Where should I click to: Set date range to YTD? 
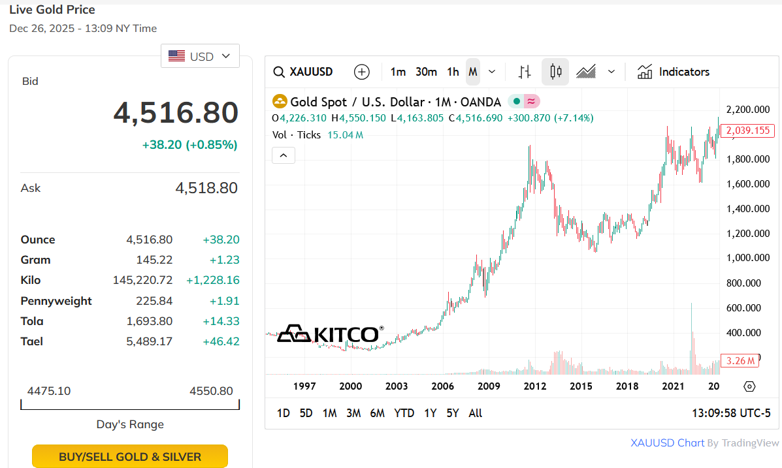(404, 413)
